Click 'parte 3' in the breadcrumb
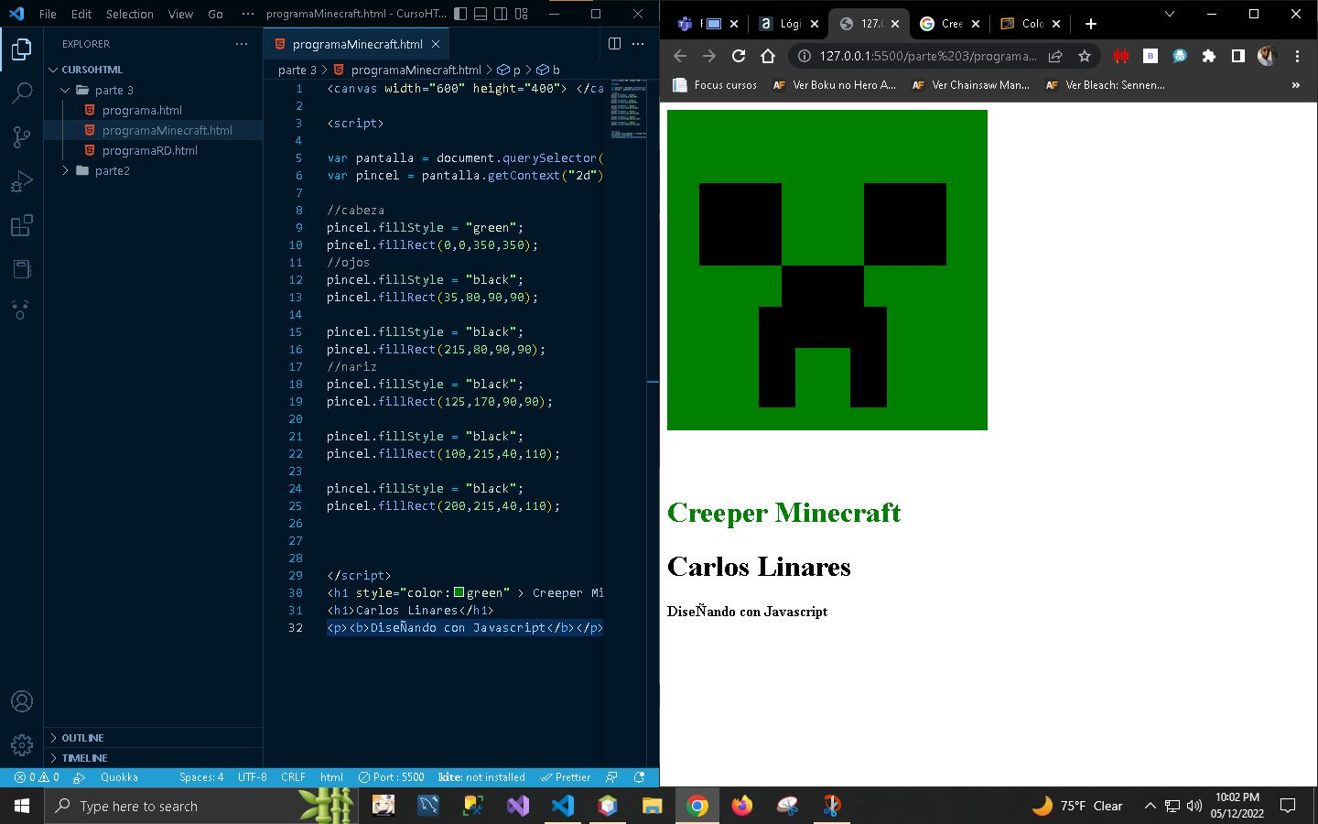The image size is (1318, 824). tap(297, 70)
